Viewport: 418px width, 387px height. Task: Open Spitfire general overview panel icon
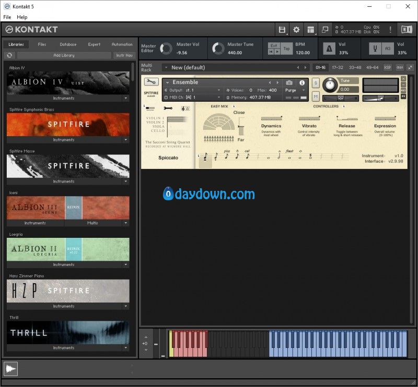[x=150, y=108]
